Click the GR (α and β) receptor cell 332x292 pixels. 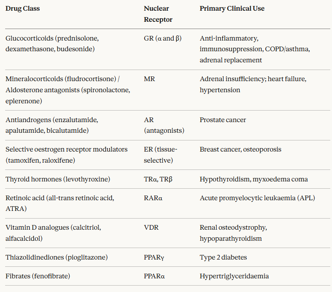point(163,38)
